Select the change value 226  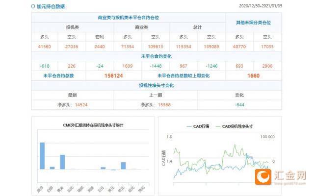click(x=72, y=66)
